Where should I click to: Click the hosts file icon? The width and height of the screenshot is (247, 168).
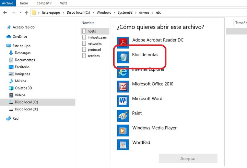(84, 31)
